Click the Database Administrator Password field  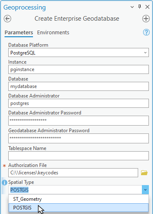click(78, 121)
